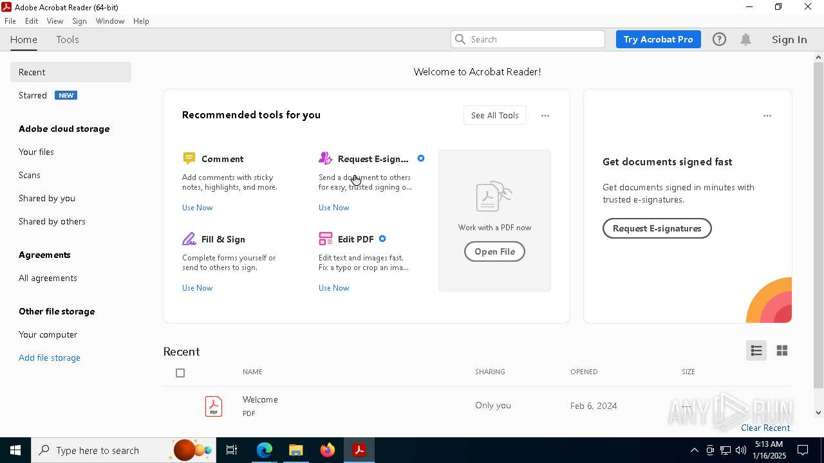Image resolution: width=824 pixels, height=463 pixels.
Task: Switch to the Tools tab
Action: click(x=68, y=40)
